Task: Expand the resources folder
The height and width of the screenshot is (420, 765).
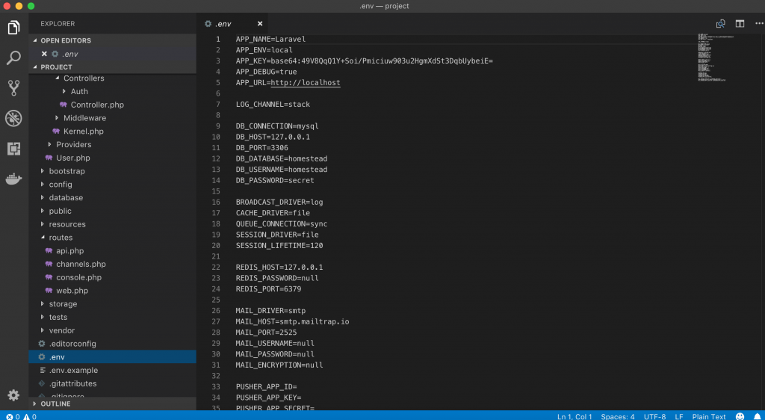Action: click(66, 224)
